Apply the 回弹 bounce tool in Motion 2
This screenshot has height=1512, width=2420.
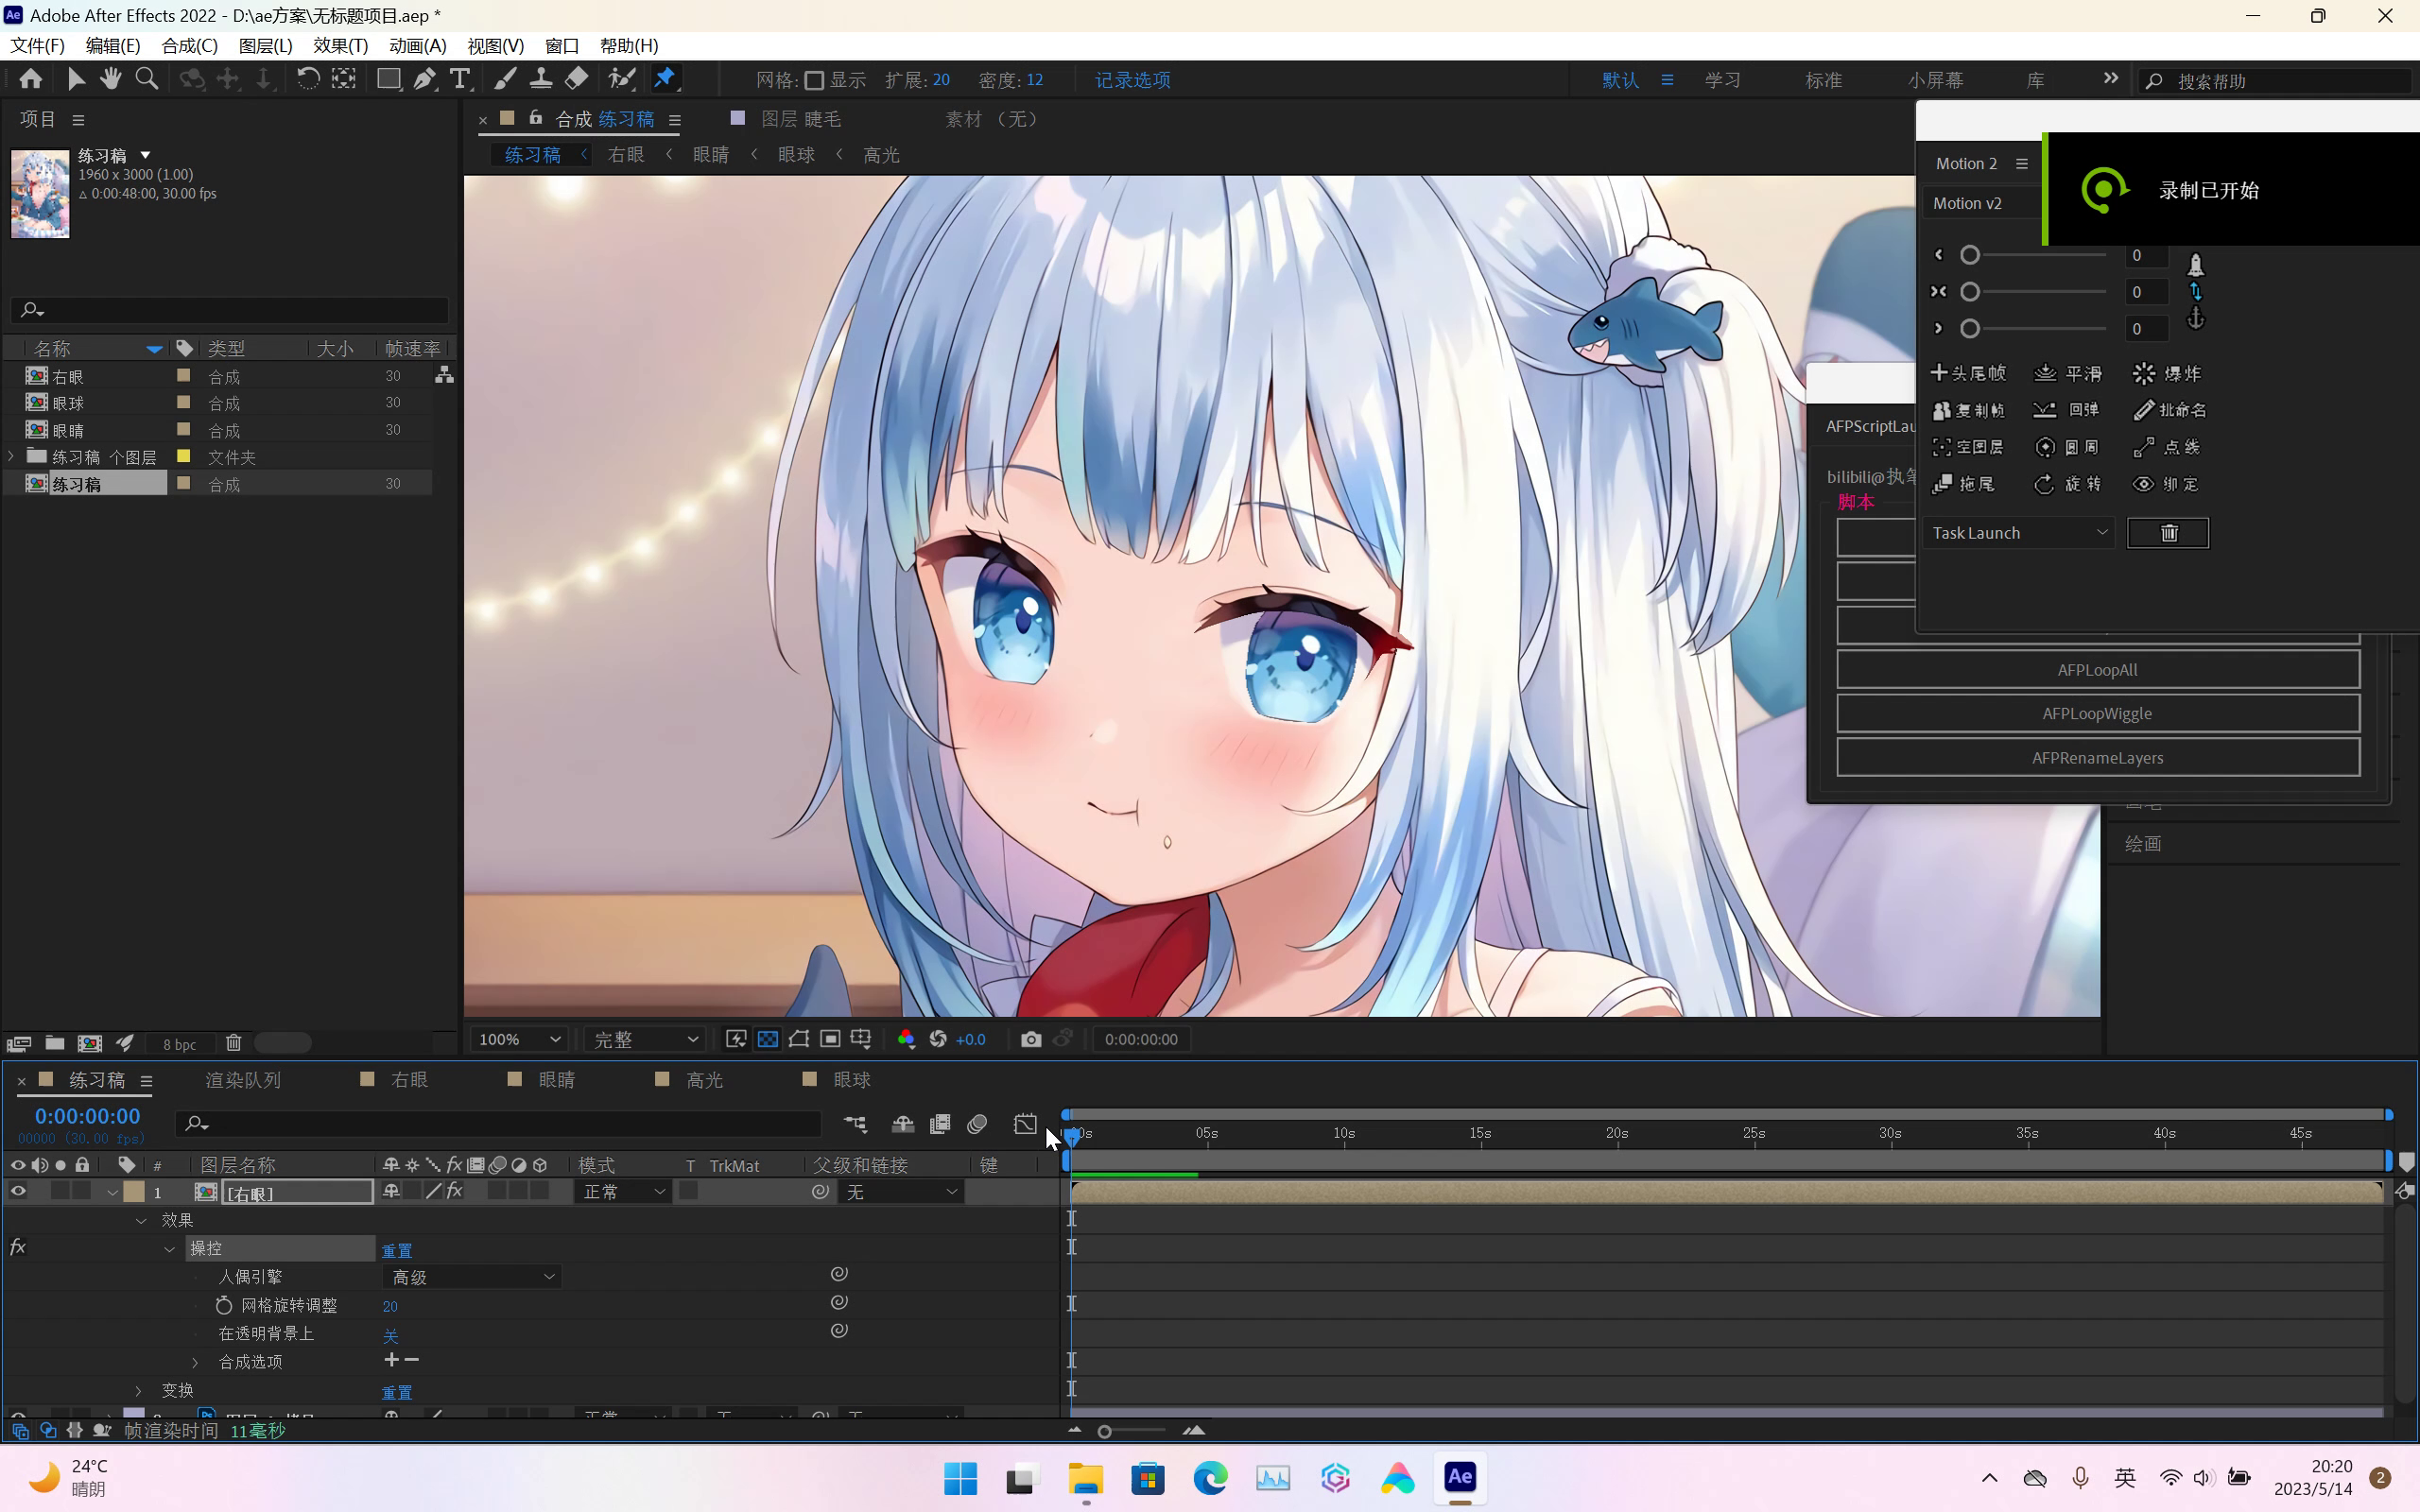click(x=2067, y=410)
